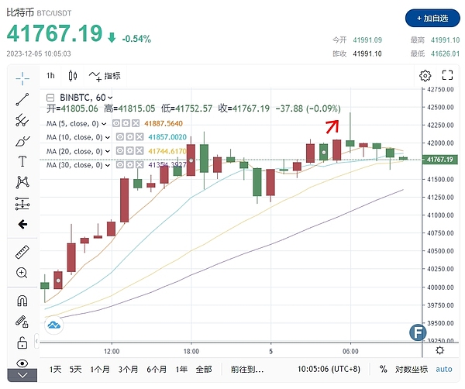
Task: Open chart settings gear at top right
Action: pyautogui.click(x=425, y=76)
